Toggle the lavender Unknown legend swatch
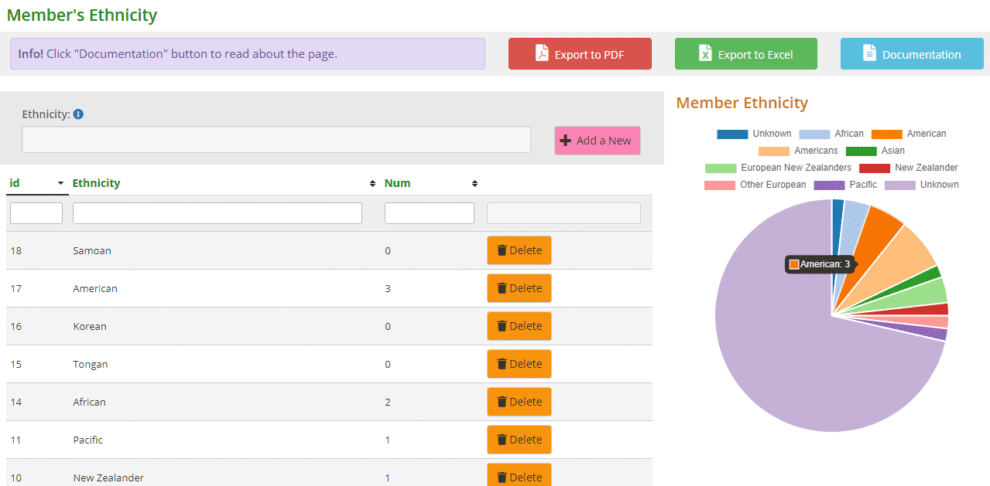Viewport: 990px width, 486px height. click(x=900, y=185)
